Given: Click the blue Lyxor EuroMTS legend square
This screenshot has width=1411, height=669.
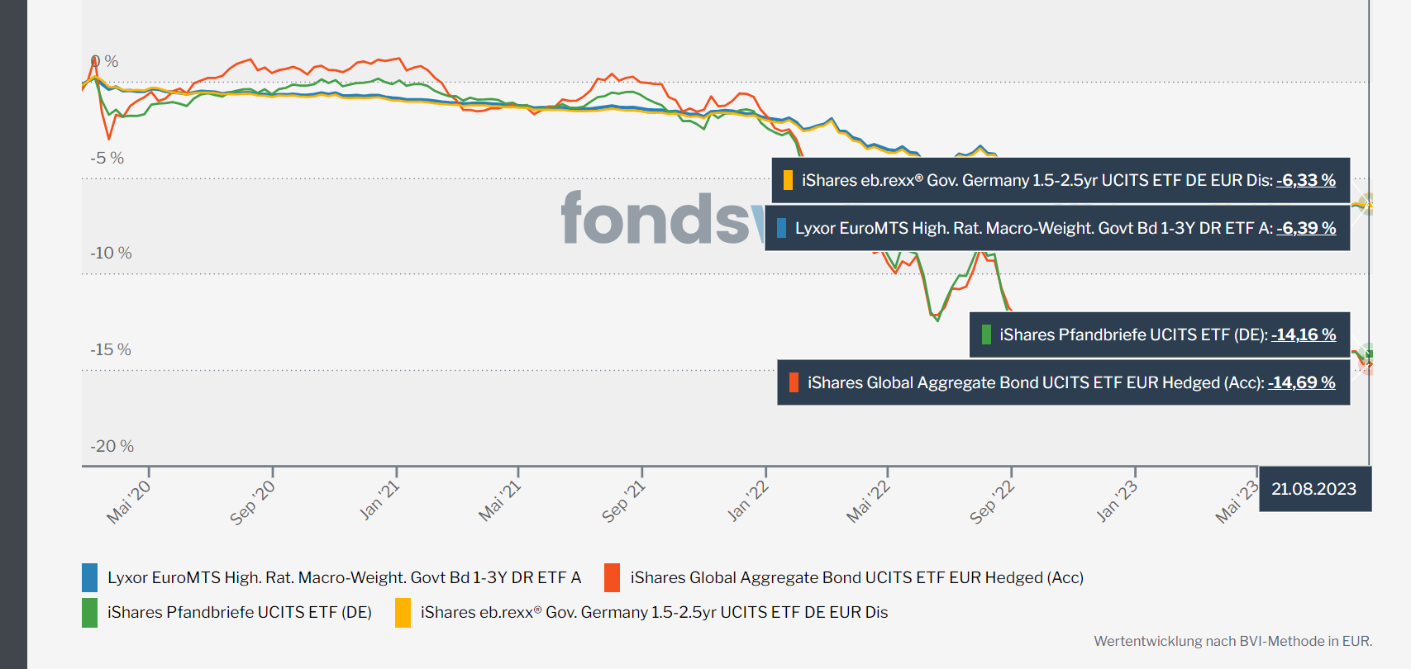Looking at the screenshot, I should pos(90,577).
